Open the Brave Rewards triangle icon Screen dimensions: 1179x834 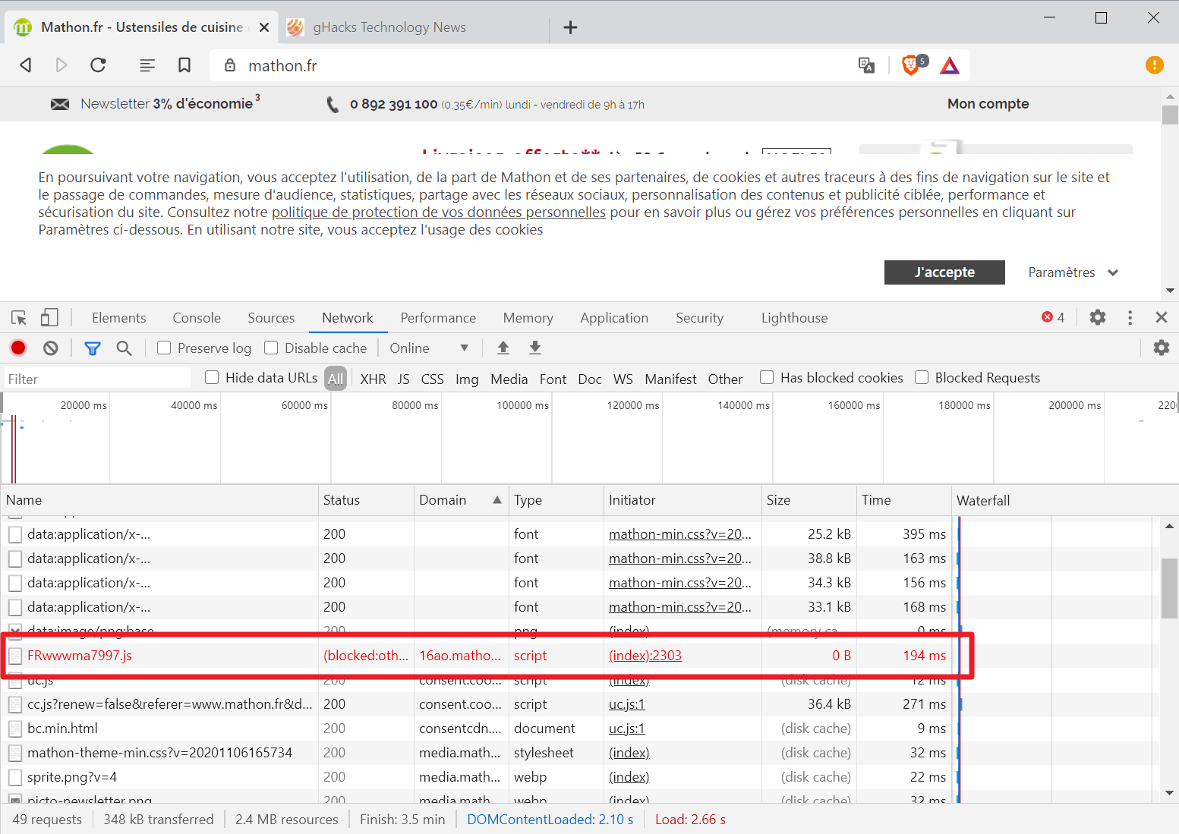click(x=950, y=65)
